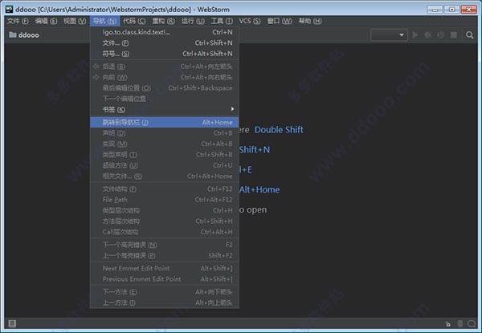The width and height of the screenshot is (482, 333).
Task: Choose 类型层次结构 Ctrl+H entry
Action: tap(165, 210)
